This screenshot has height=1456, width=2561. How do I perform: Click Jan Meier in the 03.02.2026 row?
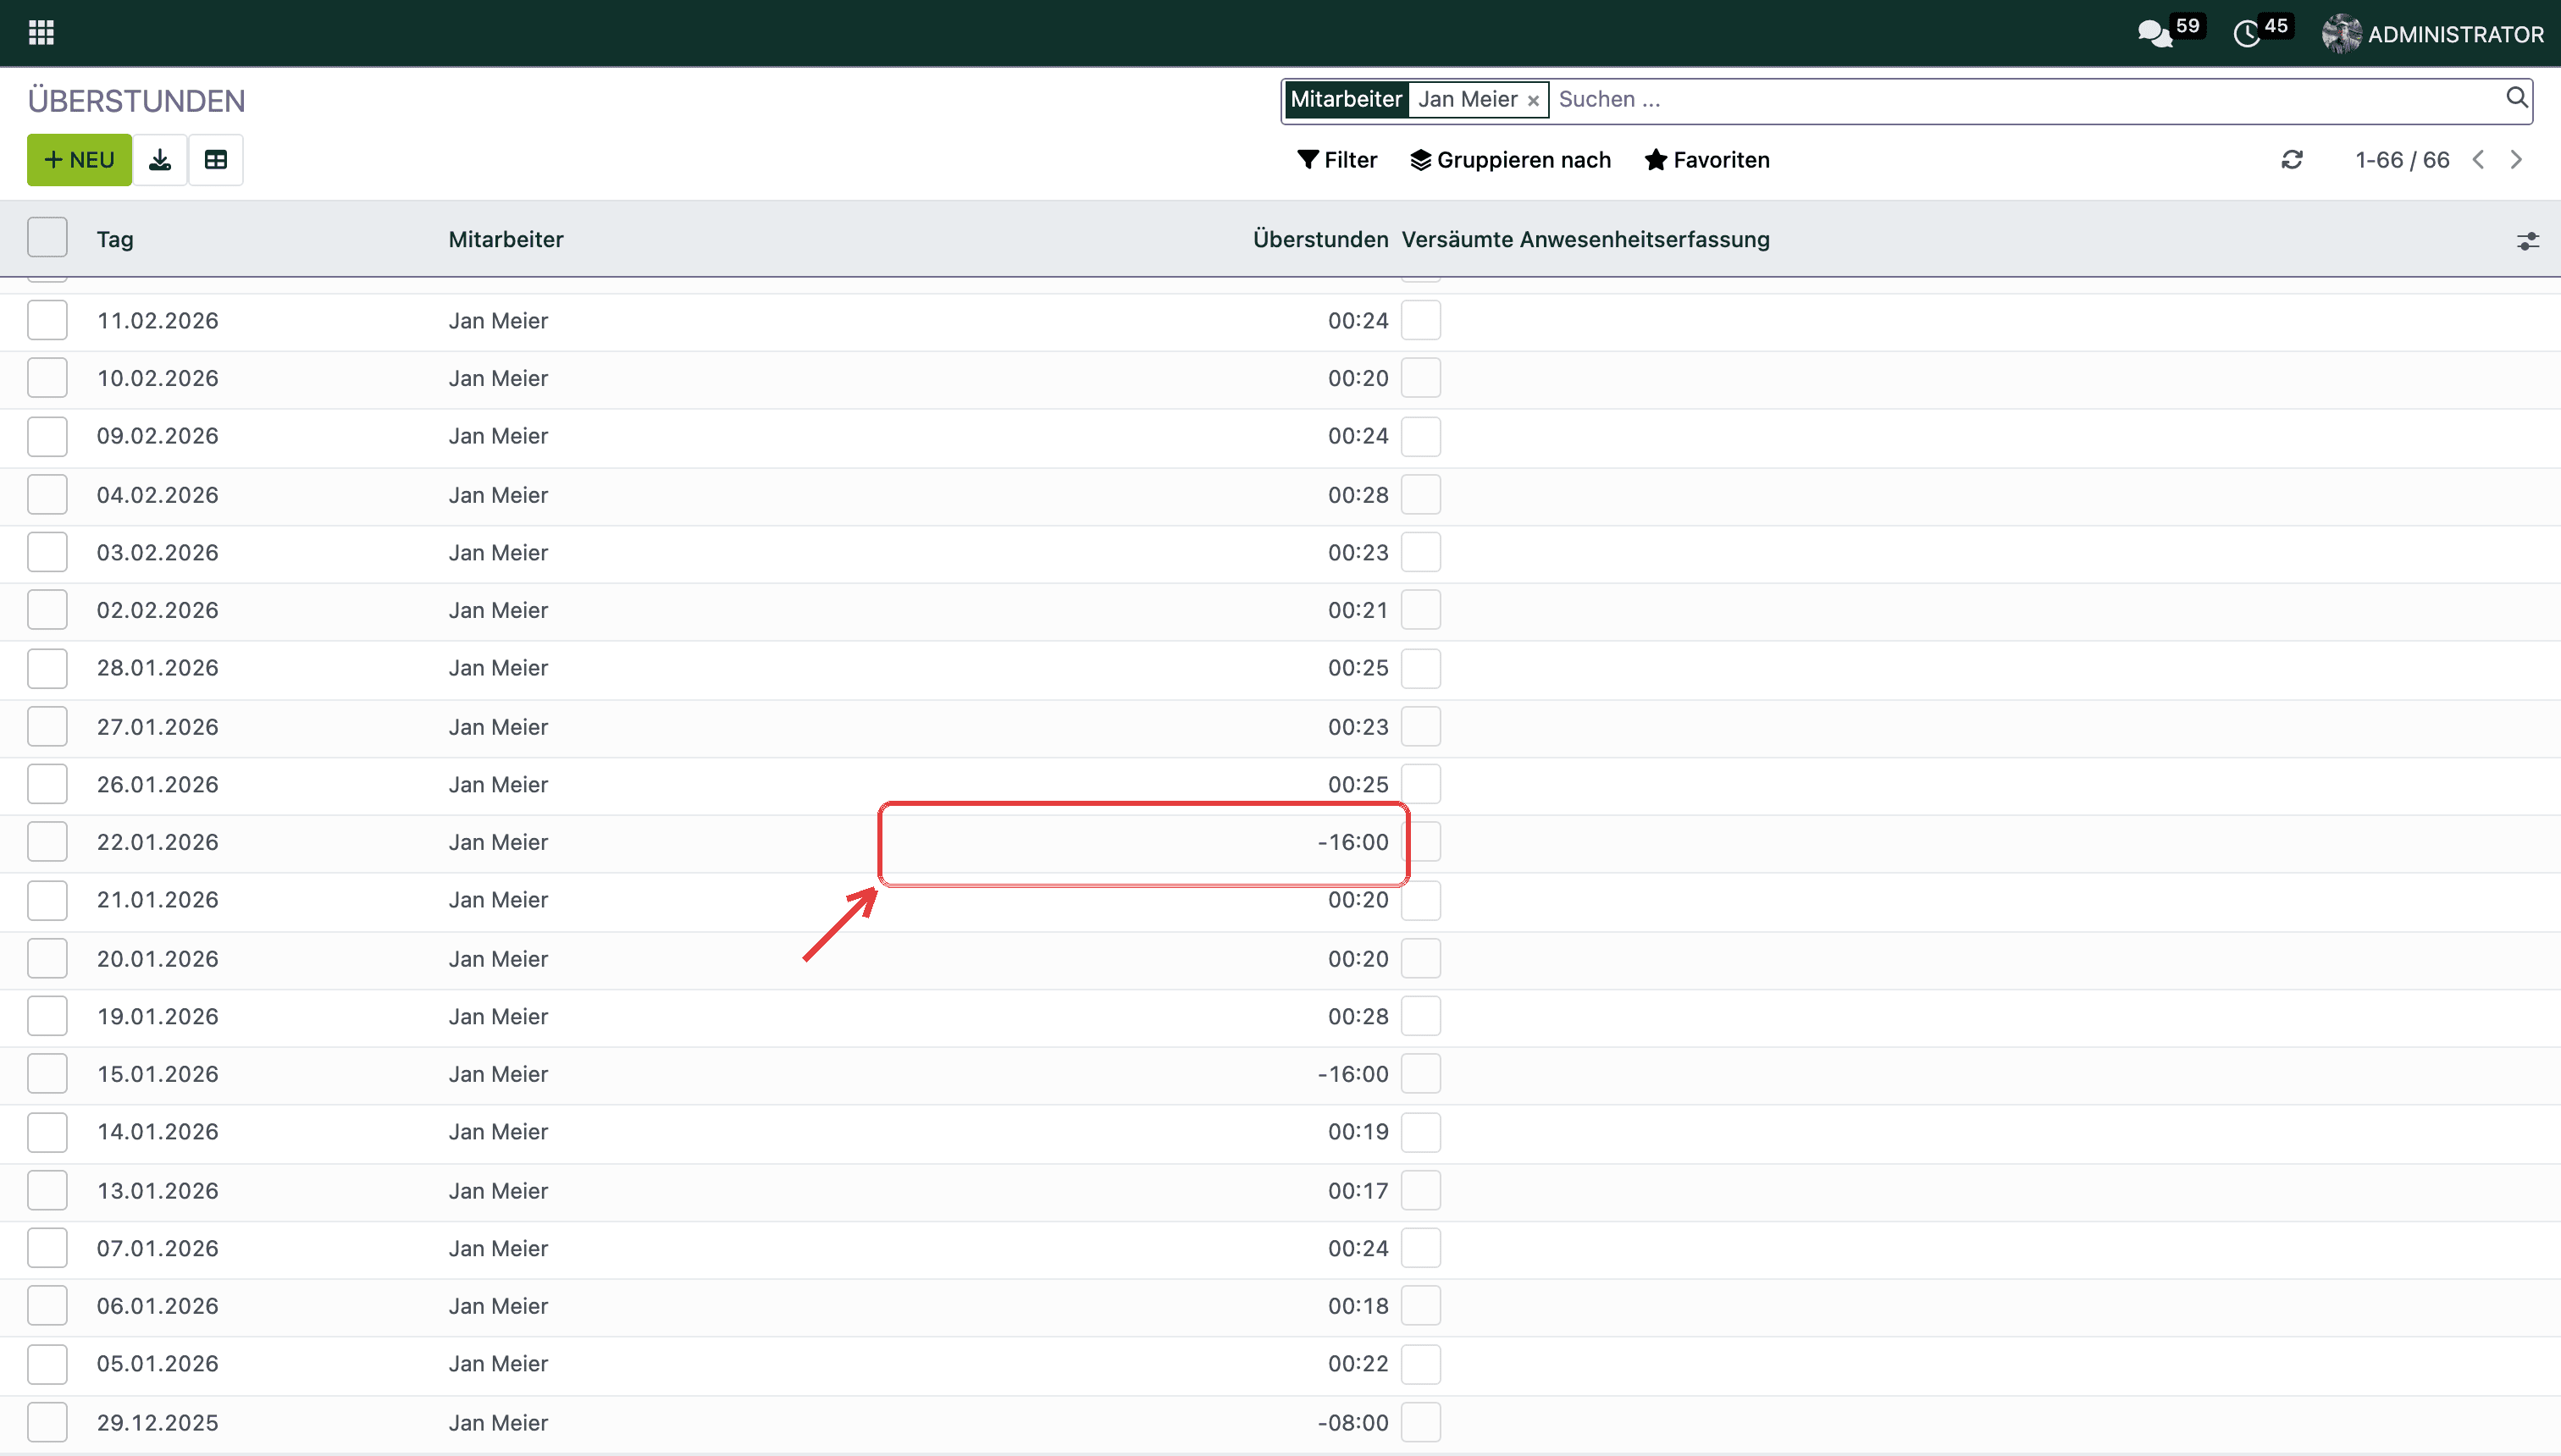(498, 552)
